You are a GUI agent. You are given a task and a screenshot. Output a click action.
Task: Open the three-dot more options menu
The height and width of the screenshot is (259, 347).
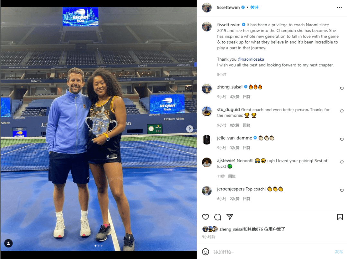[x=339, y=7]
